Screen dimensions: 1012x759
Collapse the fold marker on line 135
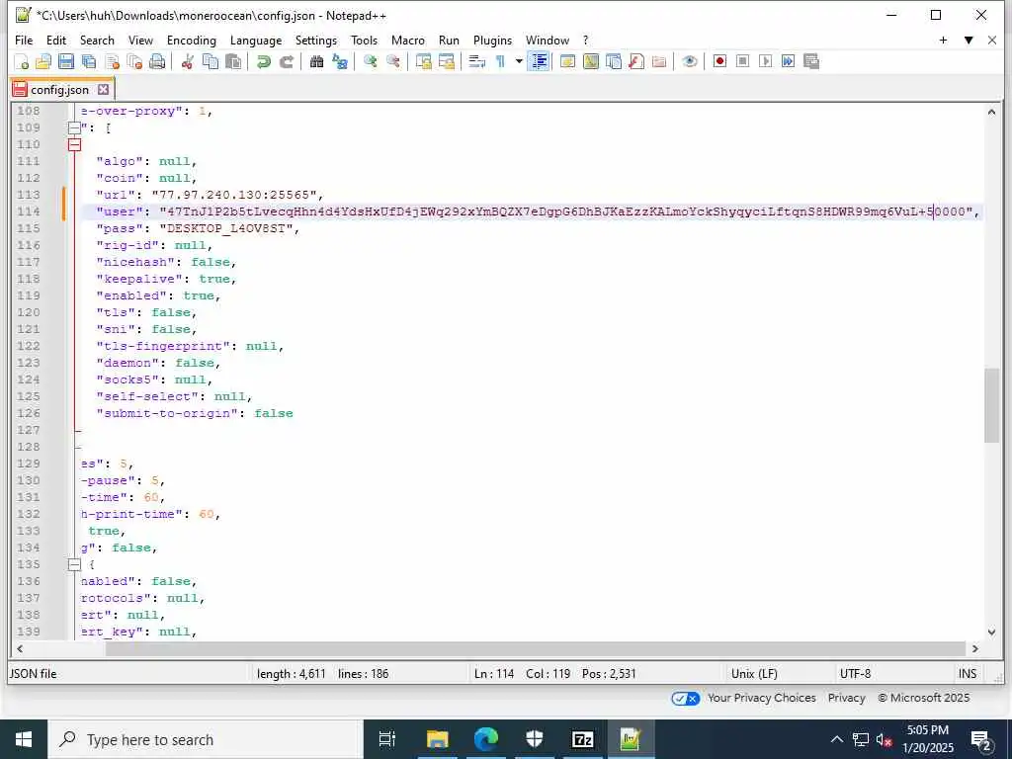click(x=74, y=564)
